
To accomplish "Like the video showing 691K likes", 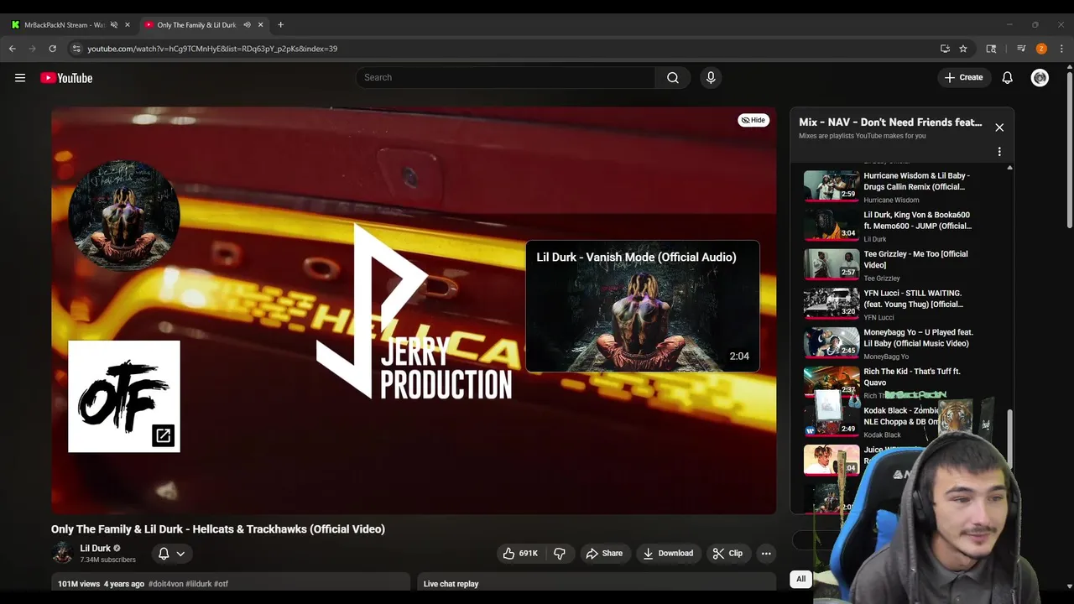I will click(x=520, y=554).
